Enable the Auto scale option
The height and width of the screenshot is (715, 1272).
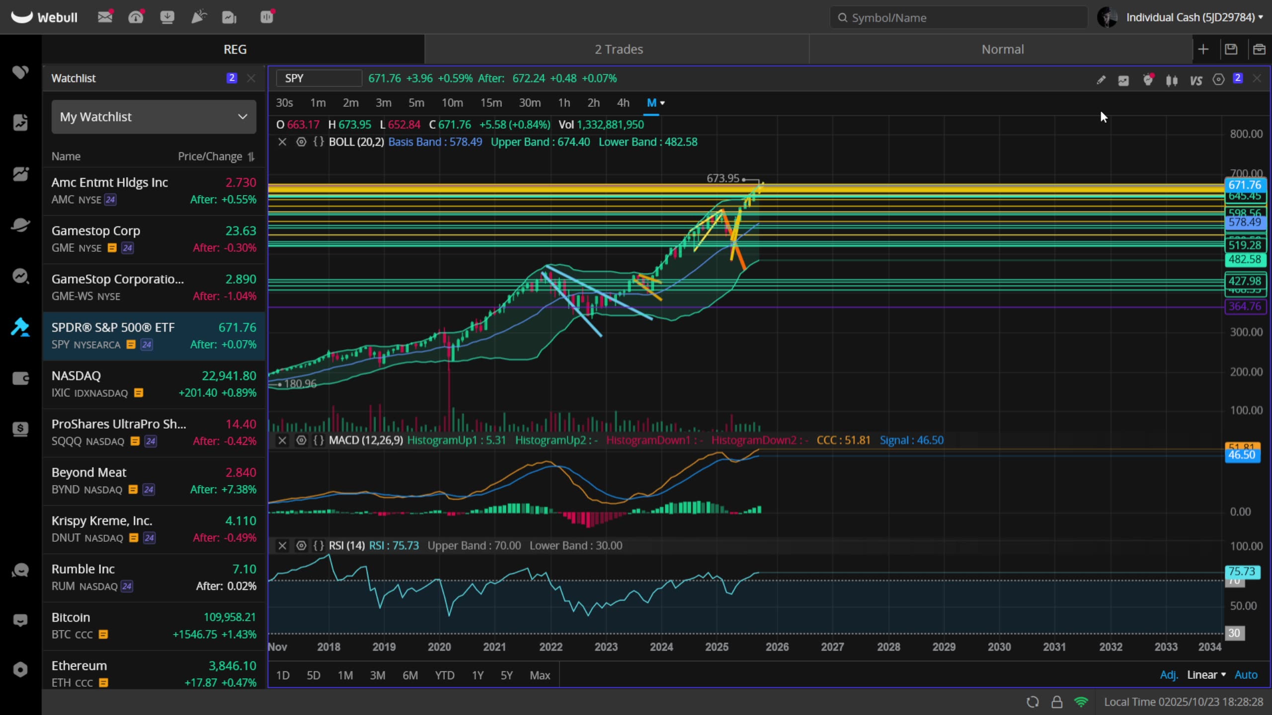pos(1246,675)
